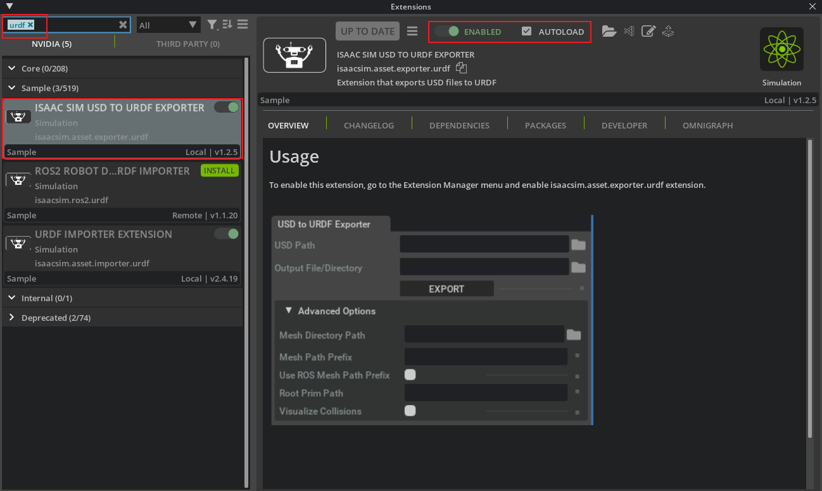The image size is (822, 491).
Task: Click the robot icon of USD to URDF Exporter row
Action: click(x=18, y=116)
